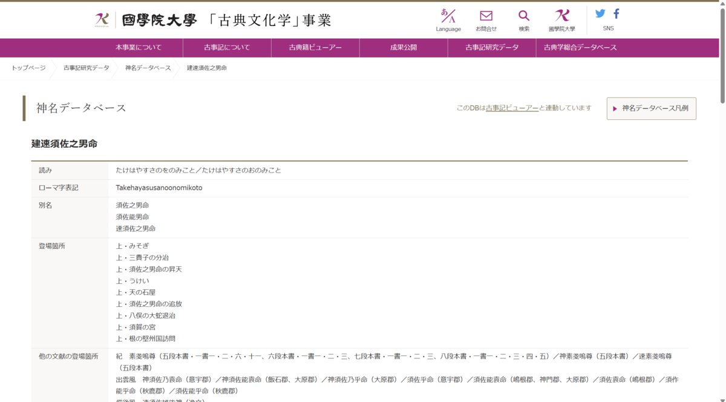
Task: Open the 古典籍ビューアー menu
Action: [x=315, y=48]
